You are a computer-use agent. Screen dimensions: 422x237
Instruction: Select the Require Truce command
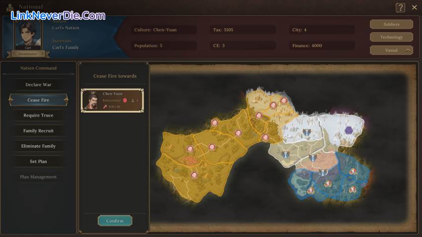coord(38,116)
